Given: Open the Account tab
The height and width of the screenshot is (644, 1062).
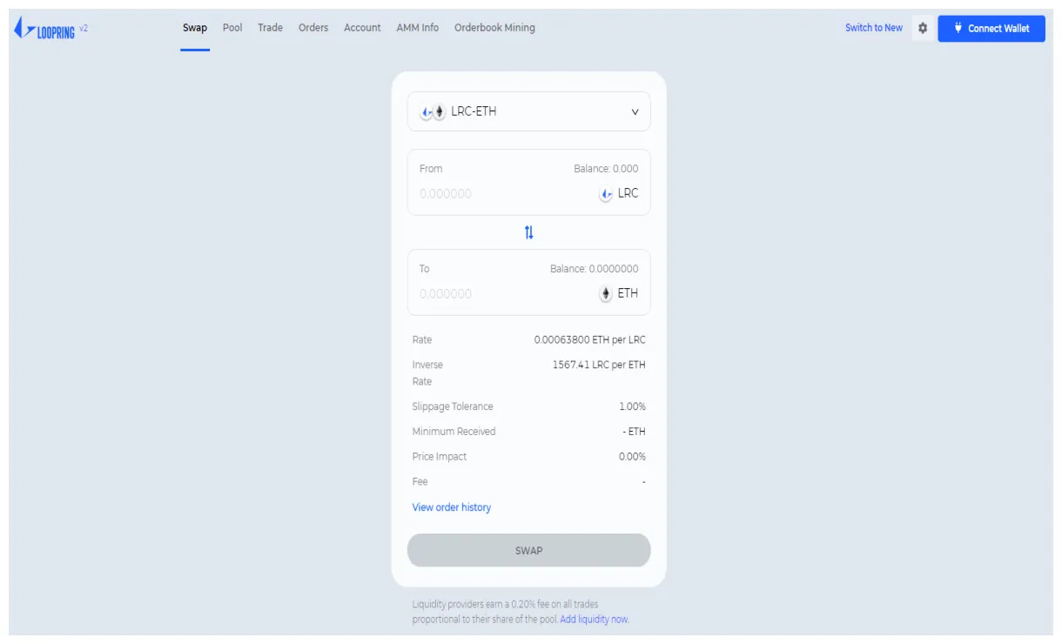Looking at the screenshot, I should [362, 28].
